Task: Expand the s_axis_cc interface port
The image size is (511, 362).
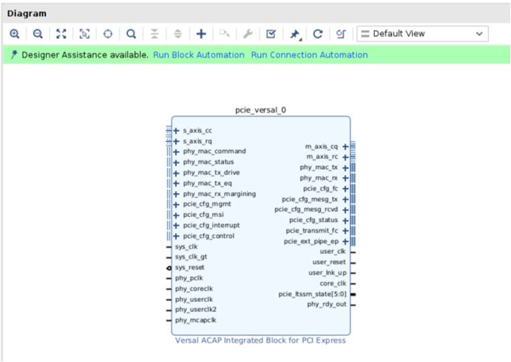Action: coord(176,131)
